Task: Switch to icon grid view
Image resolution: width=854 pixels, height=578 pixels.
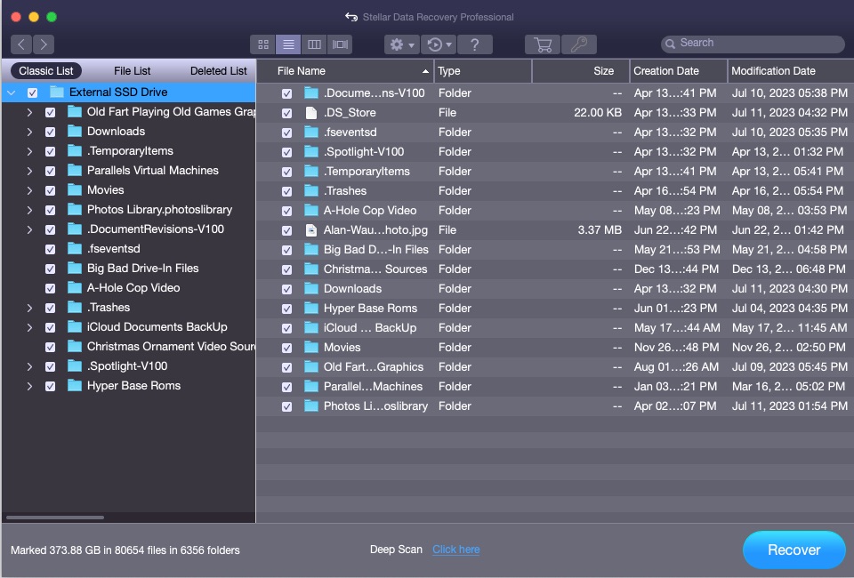Action: pyautogui.click(x=263, y=44)
